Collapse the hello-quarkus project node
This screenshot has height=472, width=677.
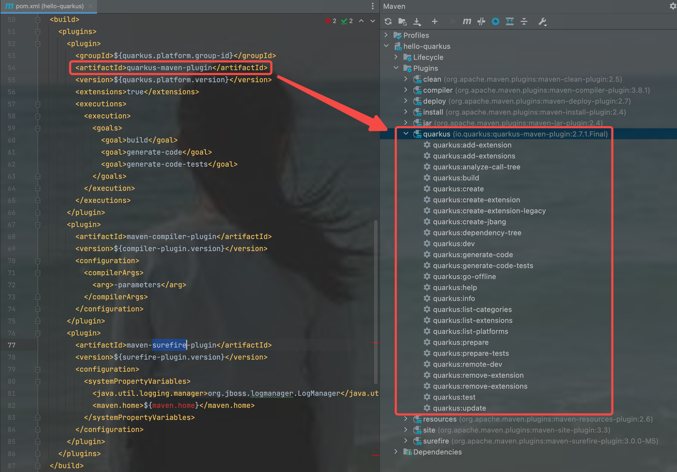(x=386, y=46)
